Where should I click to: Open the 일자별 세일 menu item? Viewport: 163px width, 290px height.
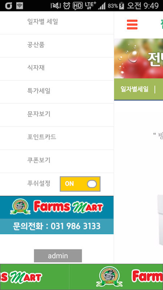click(x=57, y=22)
